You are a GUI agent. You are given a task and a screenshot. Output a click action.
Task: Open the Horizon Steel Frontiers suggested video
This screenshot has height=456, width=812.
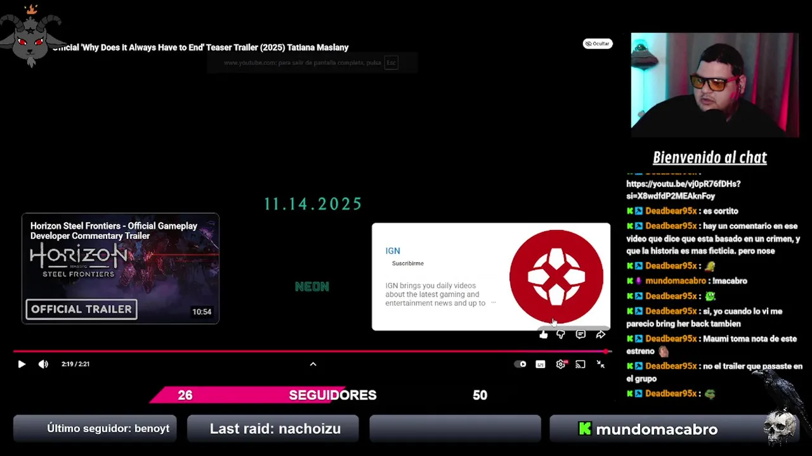click(x=121, y=269)
